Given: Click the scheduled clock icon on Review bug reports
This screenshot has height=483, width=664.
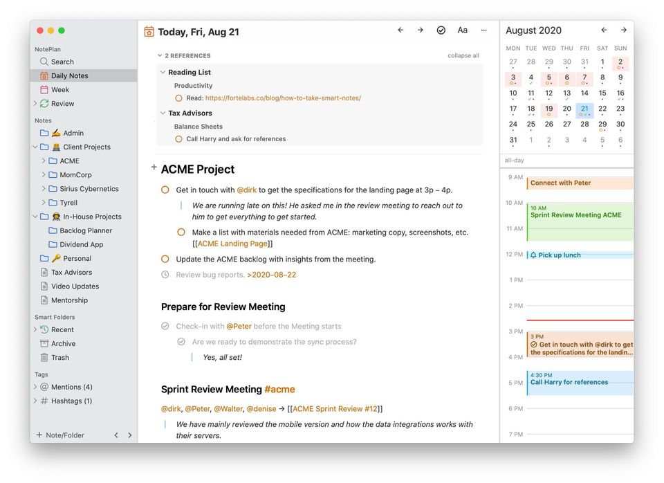Looking at the screenshot, I should [165, 275].
